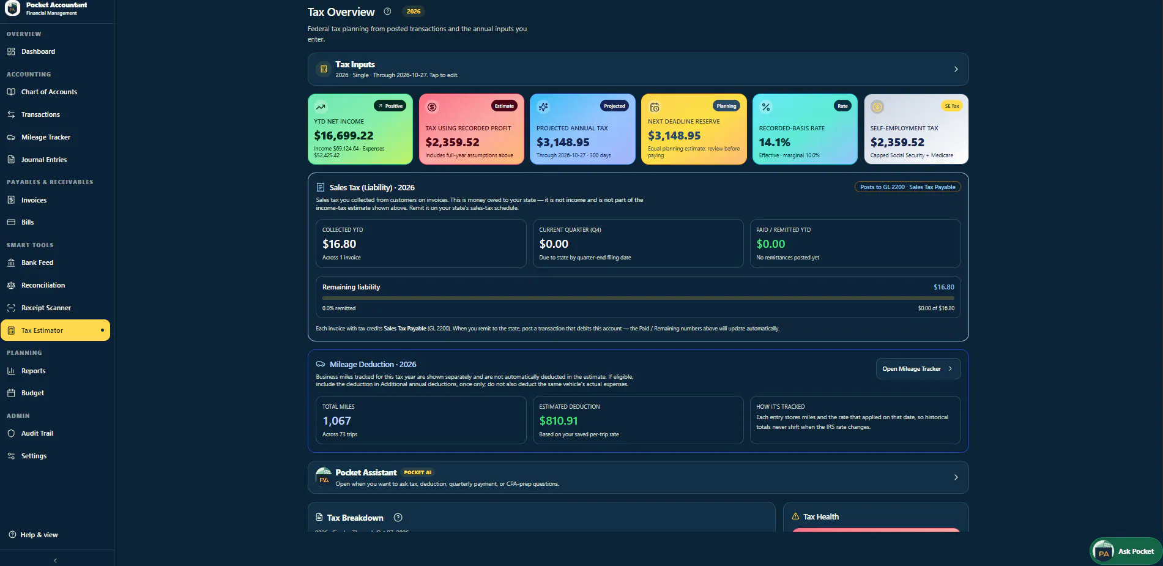Click Open Mileage Tracker button
The image size is (1163, 566).
pos(918,369)
